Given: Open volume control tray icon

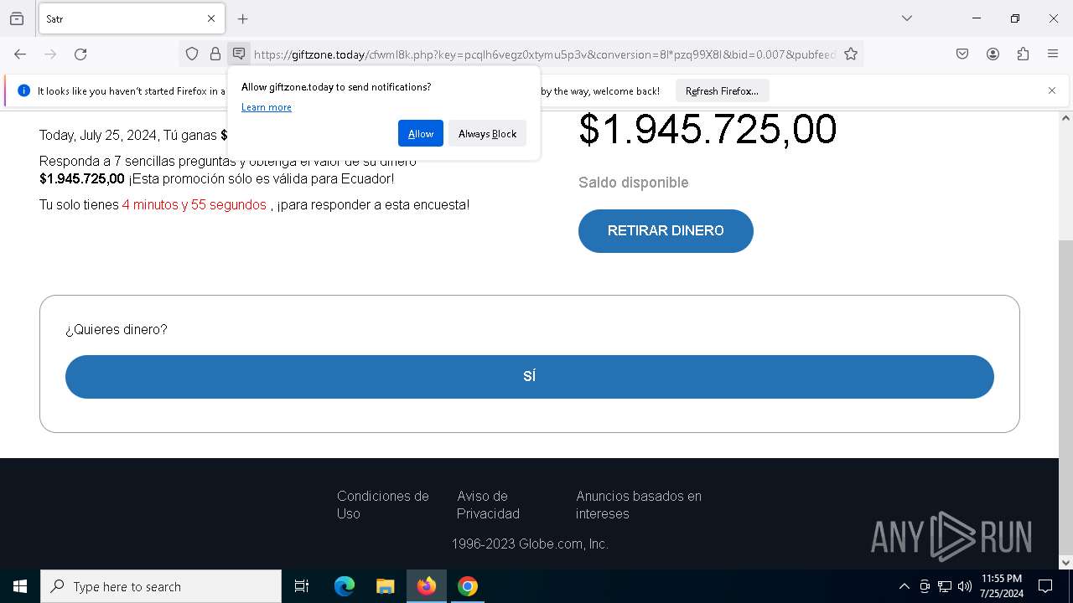Looking at the screenshot, I should 965,586.
